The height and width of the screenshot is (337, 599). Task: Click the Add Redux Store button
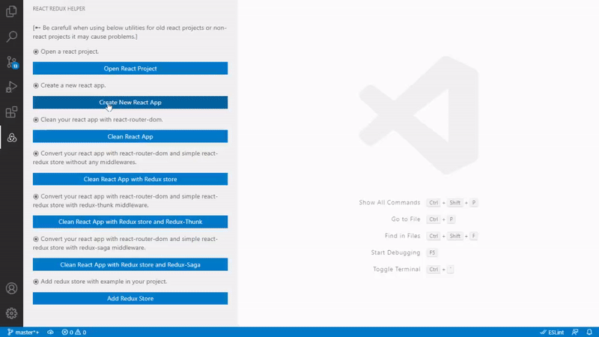click(x=130, y=298)
